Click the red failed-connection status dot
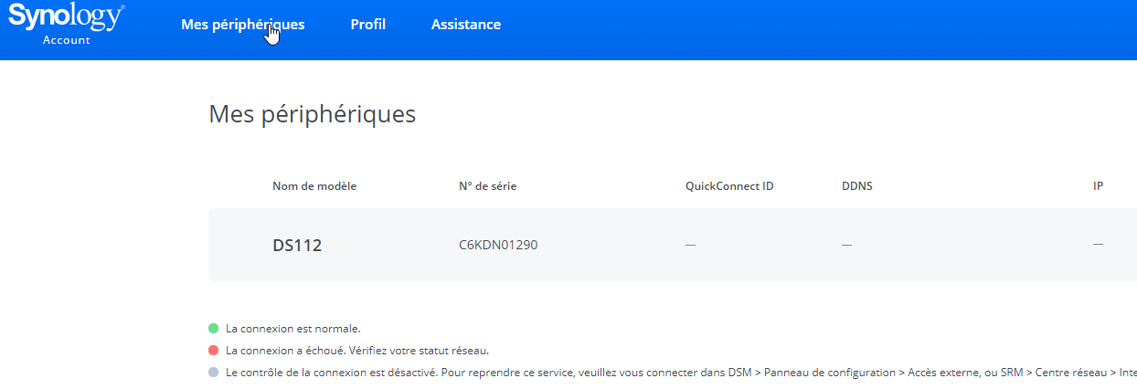The width and height of the screenshot is (1137, 389). click(214, 350)
